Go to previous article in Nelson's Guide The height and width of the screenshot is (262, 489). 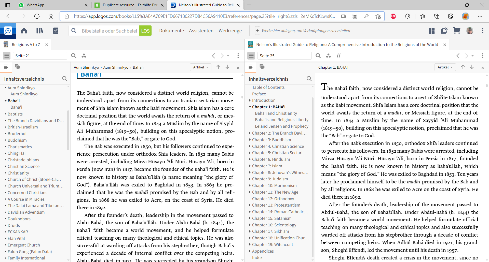click(x=463, y=67)
